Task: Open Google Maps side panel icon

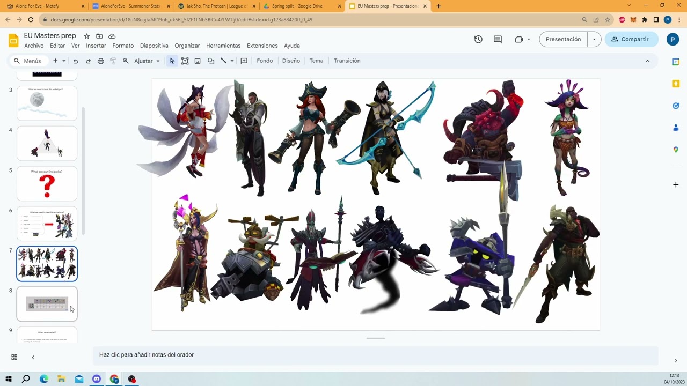Action: click(676, 150)
